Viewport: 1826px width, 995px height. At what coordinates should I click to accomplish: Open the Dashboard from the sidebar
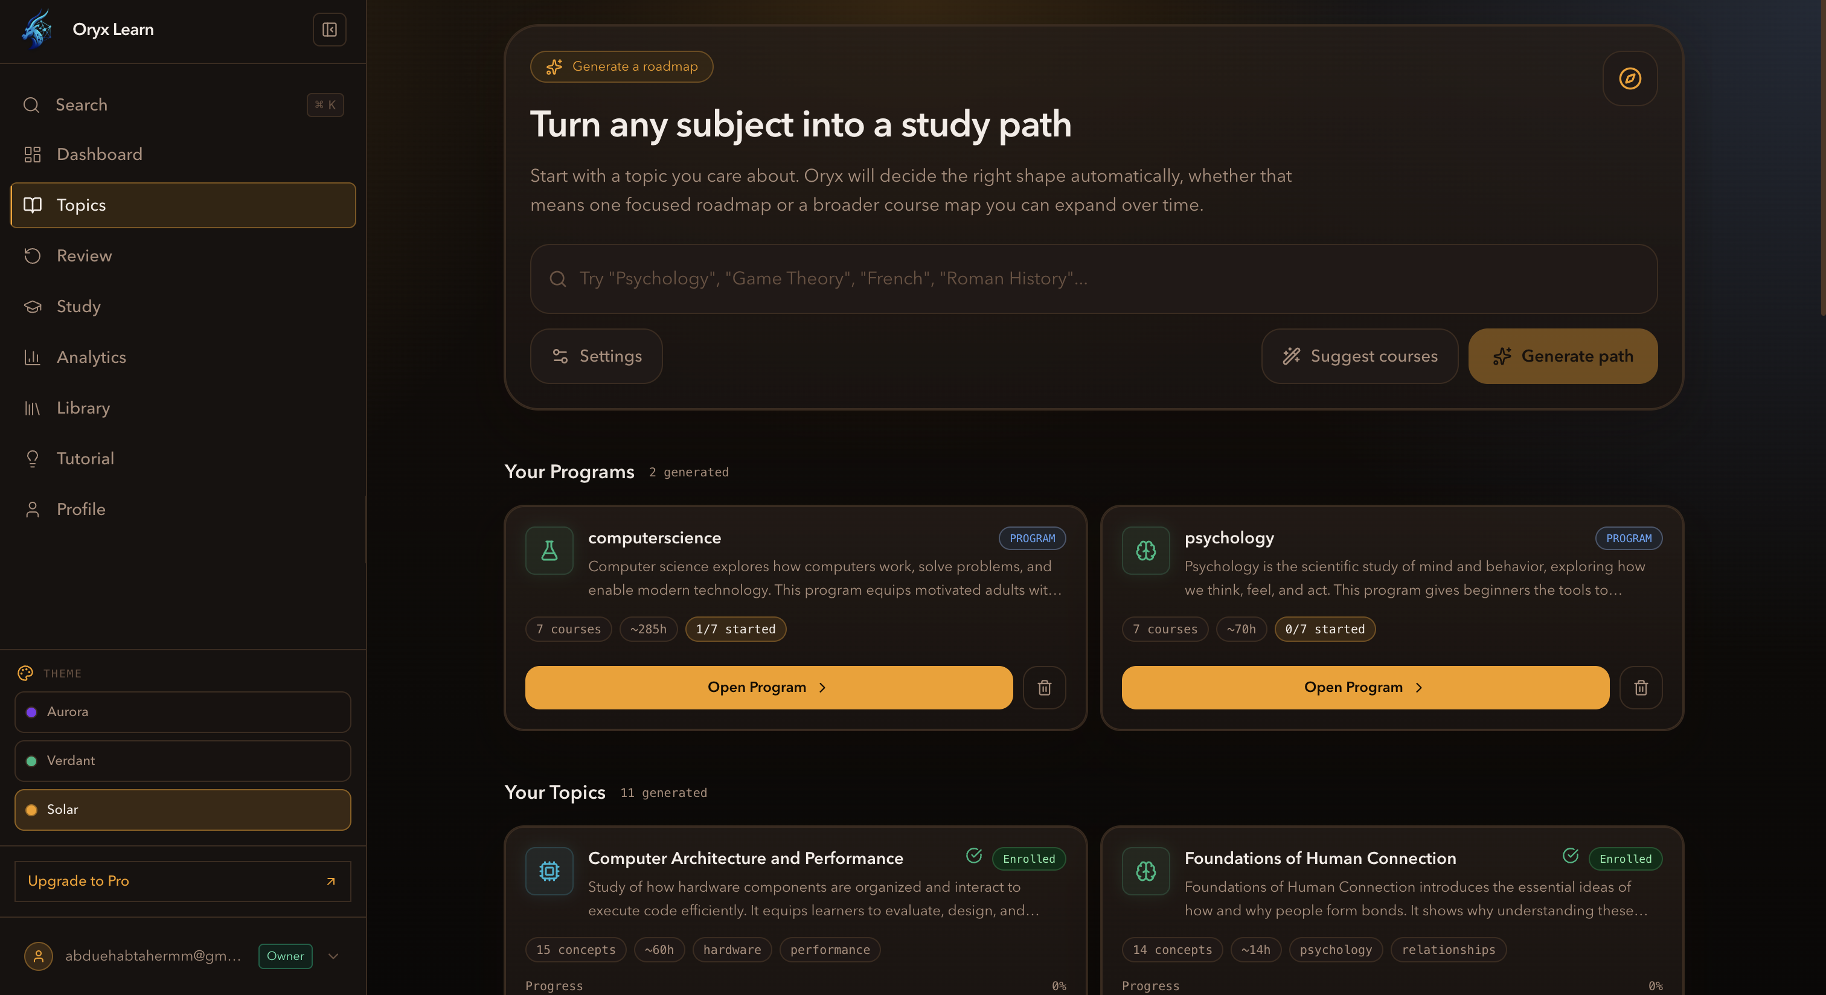point(99,154)
